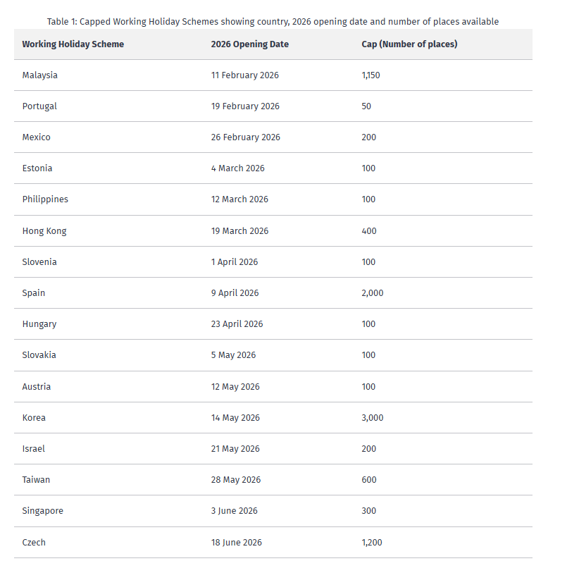Select Slovakia's date 5 May 2026

click(233, 355)
